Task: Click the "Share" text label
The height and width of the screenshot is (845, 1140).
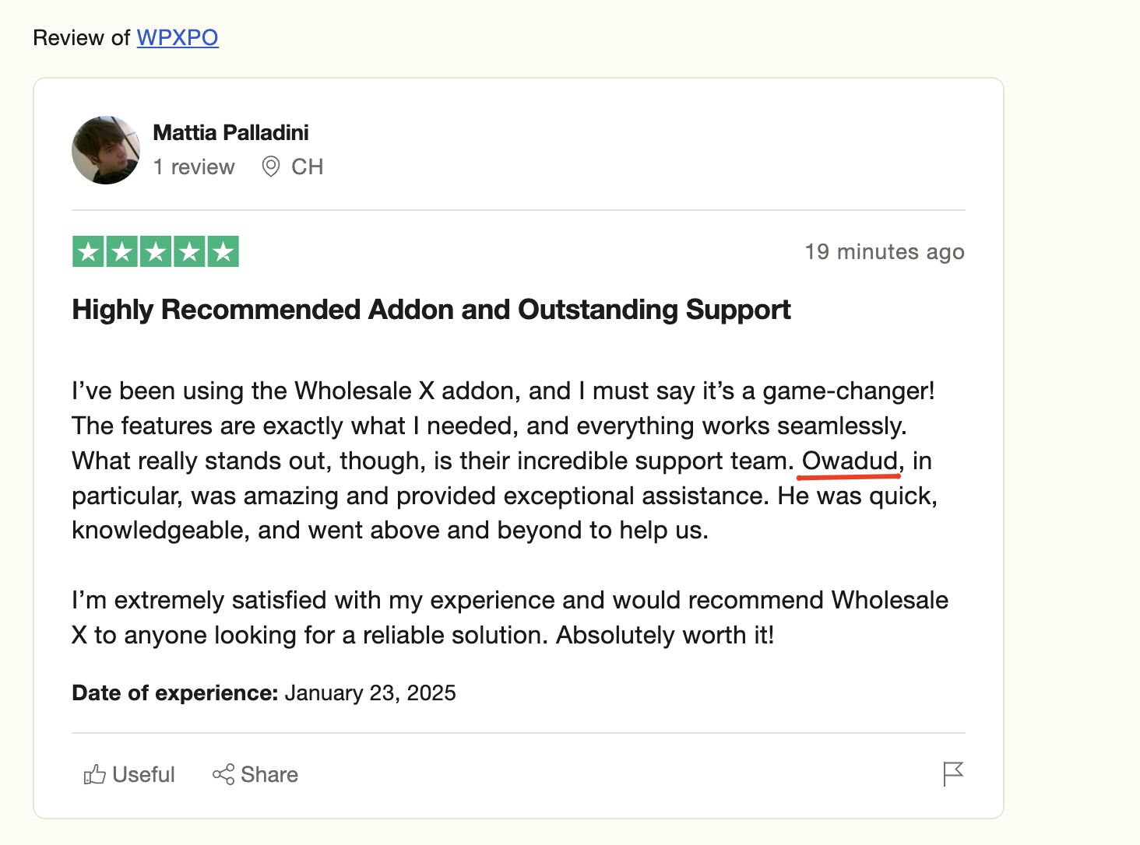Action: (x=269, y=774)
